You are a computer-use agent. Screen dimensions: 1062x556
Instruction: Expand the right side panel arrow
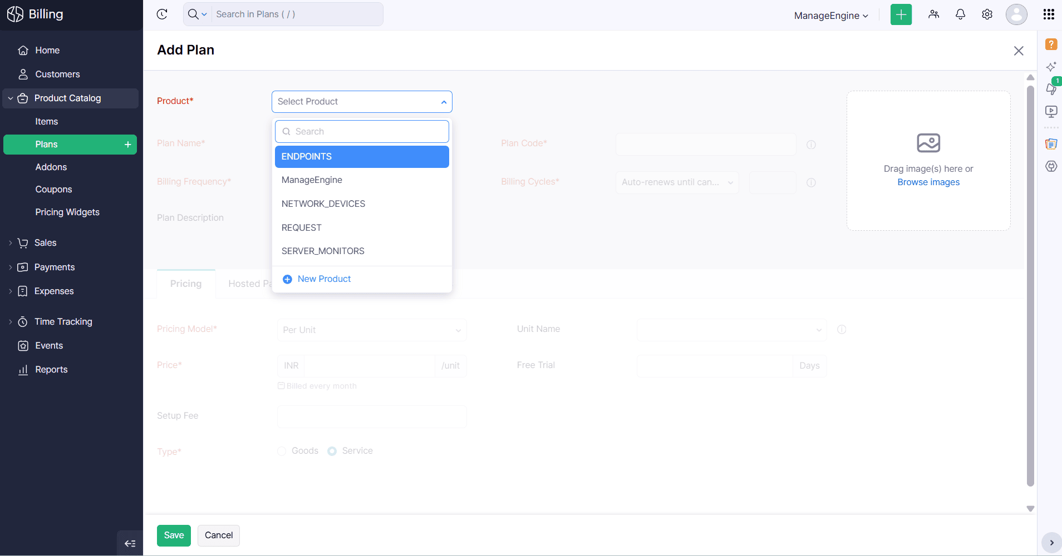click(x=1051, y=543)
